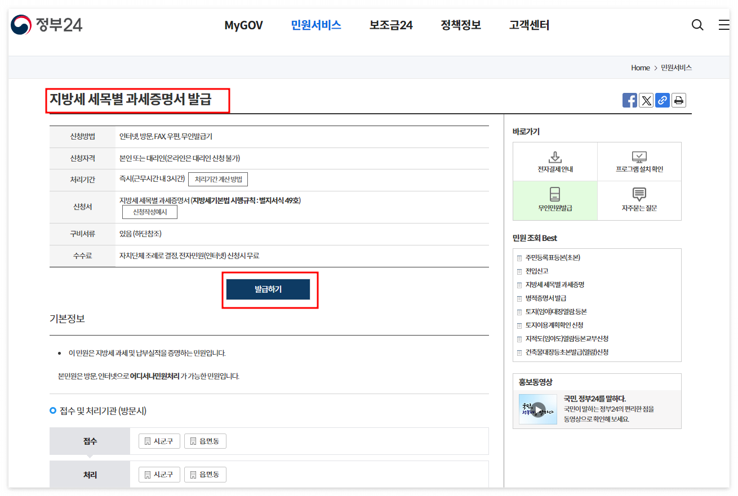Click 프로그램설치확인 shortcut icon
The image size is (738, 496).
(639, 162)
